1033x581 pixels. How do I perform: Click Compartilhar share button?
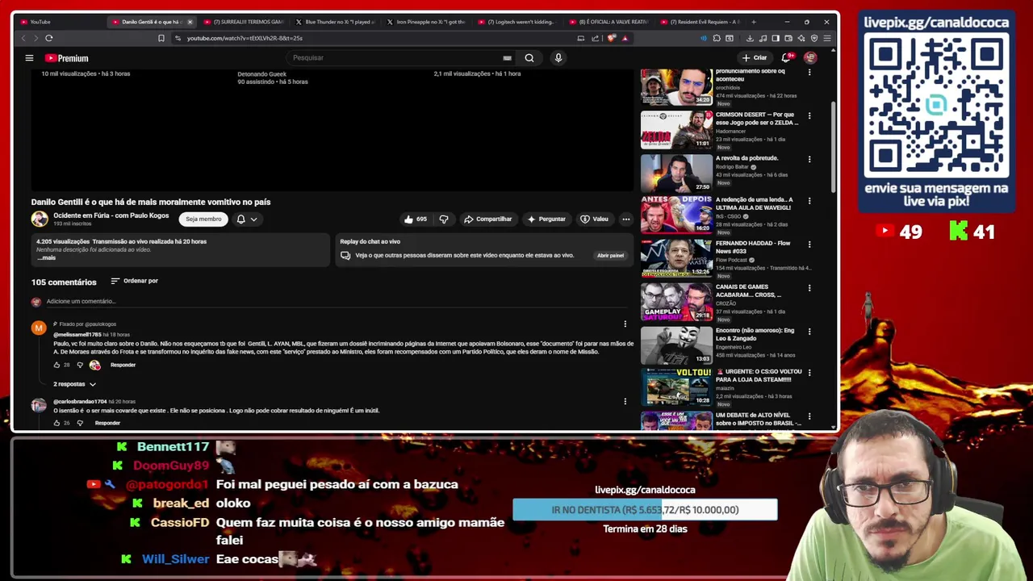tap(487, 219)
